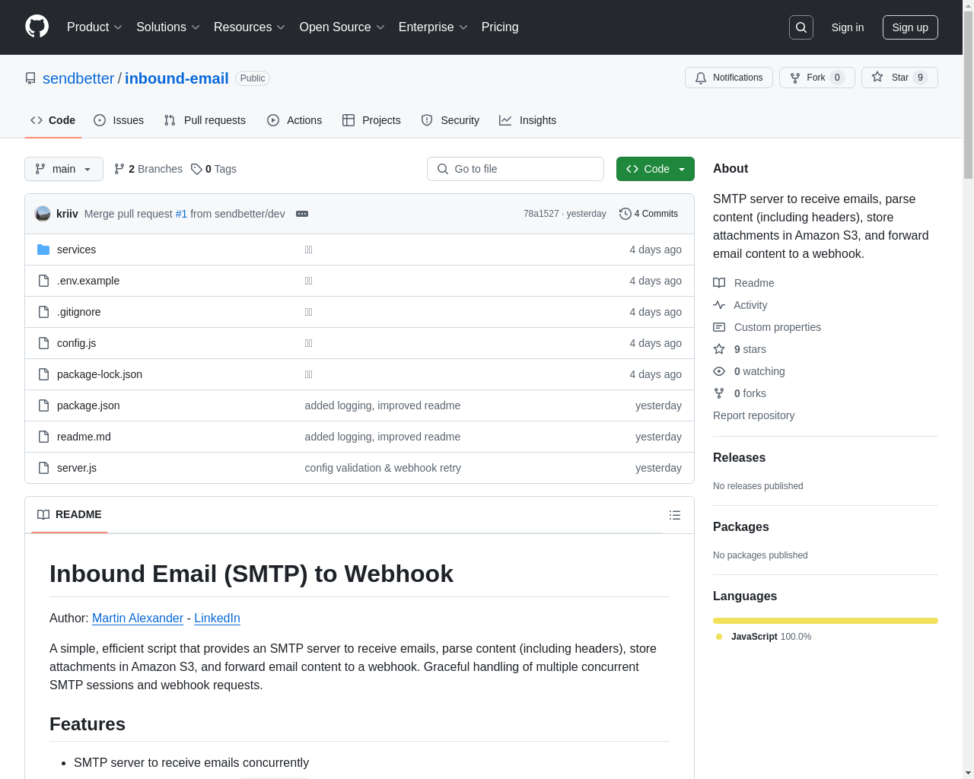Open the green Code dropdown button

click(x=655, y=169)
